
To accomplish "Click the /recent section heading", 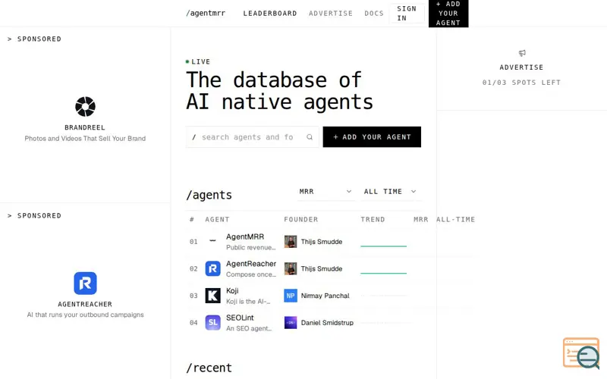I will point(209,368).
